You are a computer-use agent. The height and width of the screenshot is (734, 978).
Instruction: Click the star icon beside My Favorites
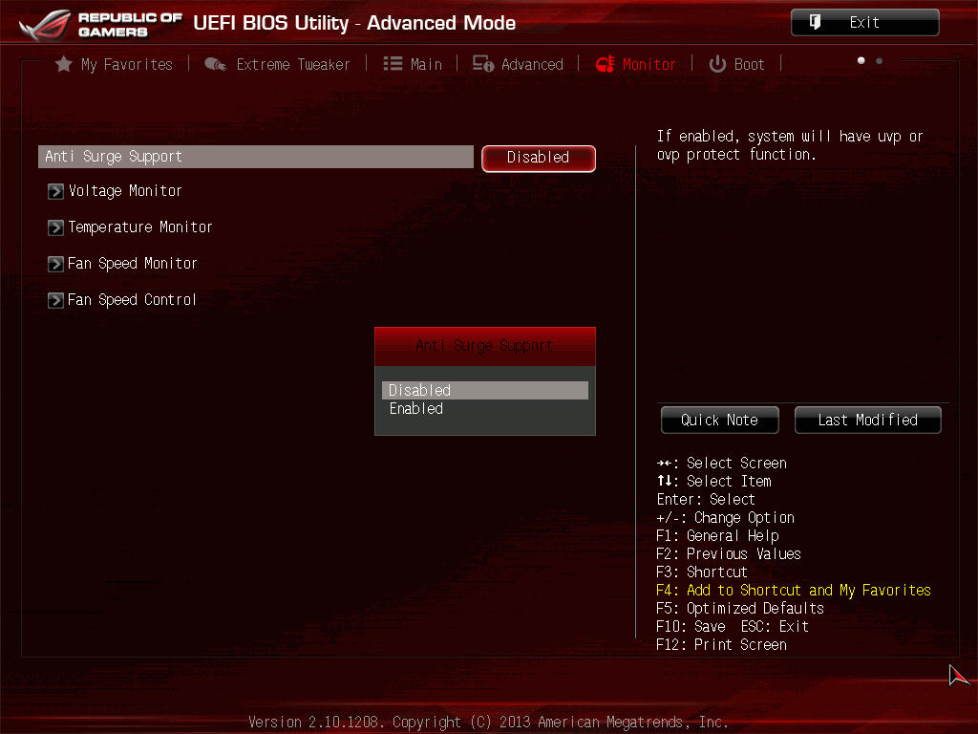click(x=64, y=64)
